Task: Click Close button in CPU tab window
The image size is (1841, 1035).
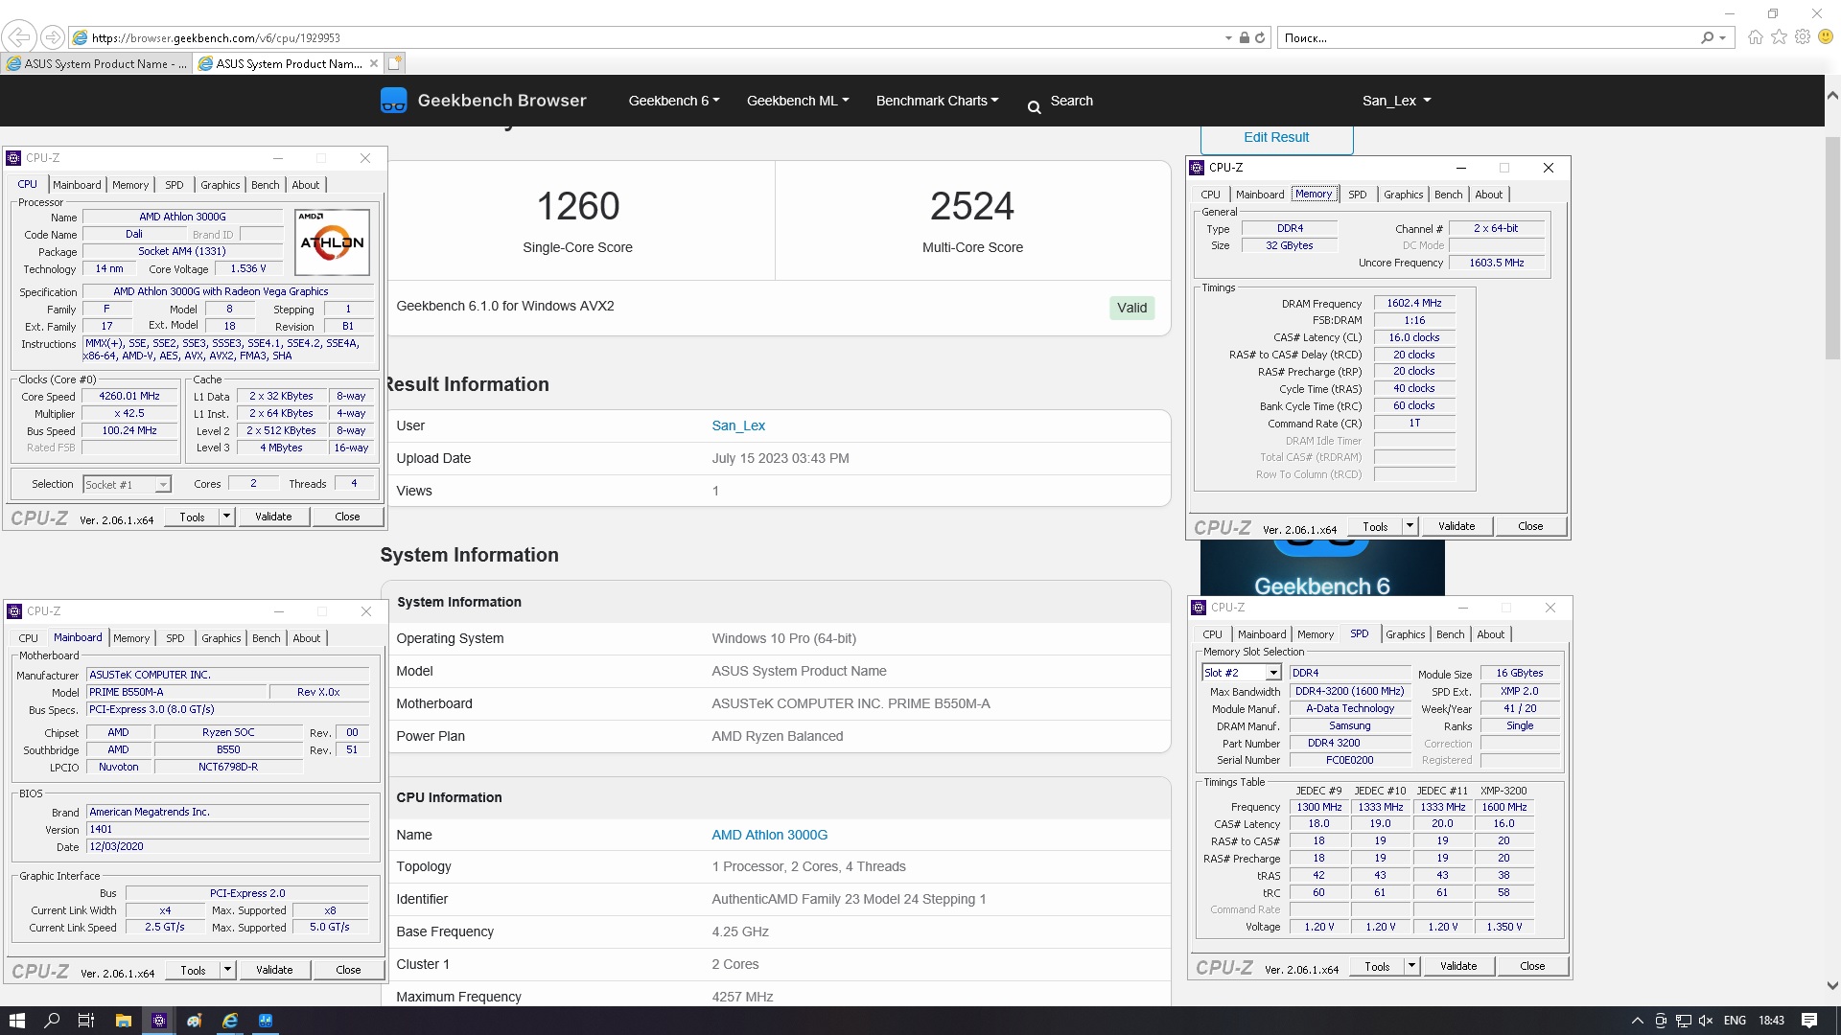Action: pos(347,517)
